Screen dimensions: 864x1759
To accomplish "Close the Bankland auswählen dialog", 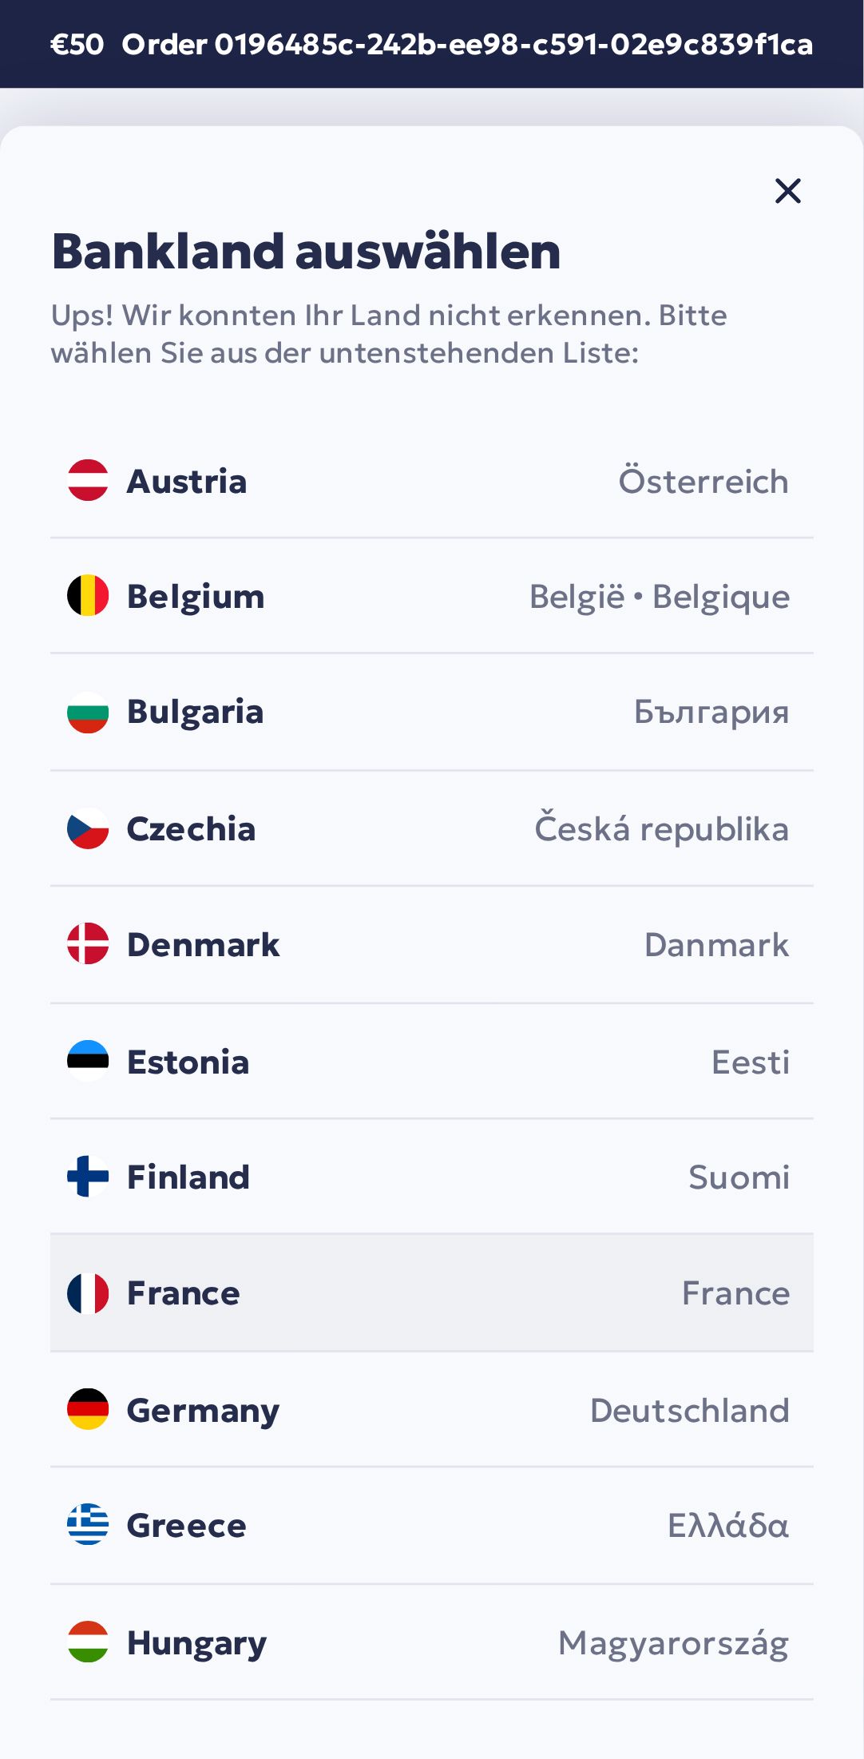I will pos(787,191).
